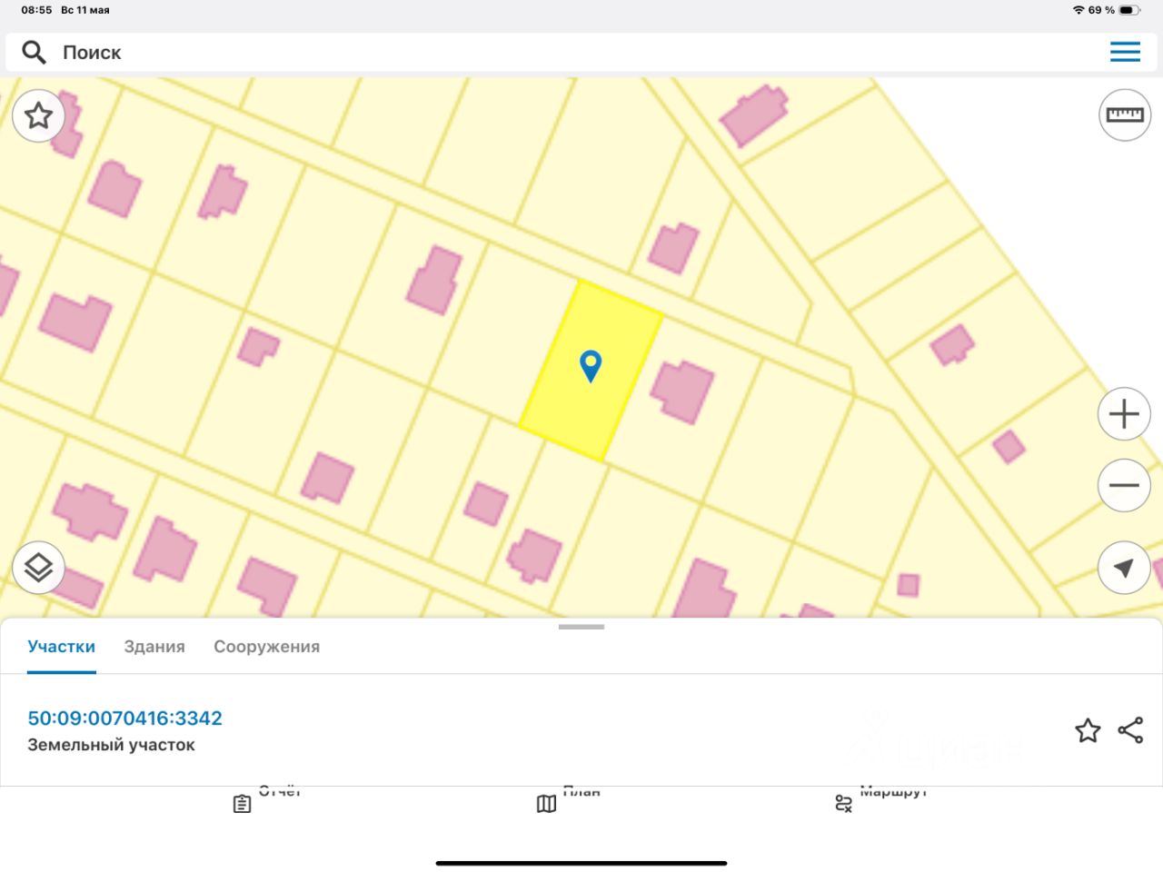Open parcel 50:09:0070416:3342 link
The width and height of the screenshot is (1163, 872).
pos(124,718)
